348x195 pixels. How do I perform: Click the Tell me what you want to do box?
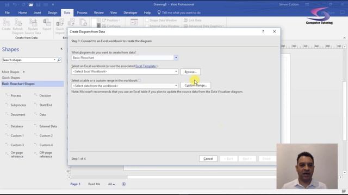179,12
